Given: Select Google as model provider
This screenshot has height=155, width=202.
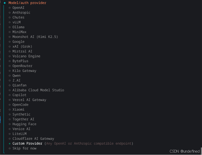Looking at the screenshot, I should tap(17, 42).
